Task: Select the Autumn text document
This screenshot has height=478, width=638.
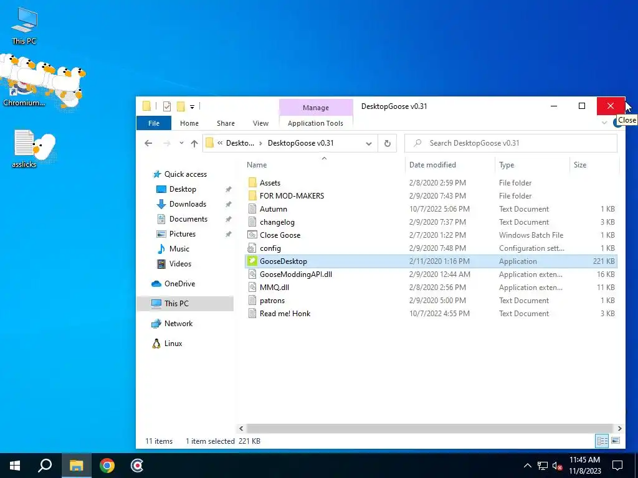Action: (431, 209)
